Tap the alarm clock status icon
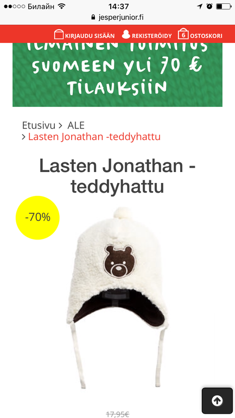This screenshot has width=235, height=418. pyautogui.click(x=209, y=6)
